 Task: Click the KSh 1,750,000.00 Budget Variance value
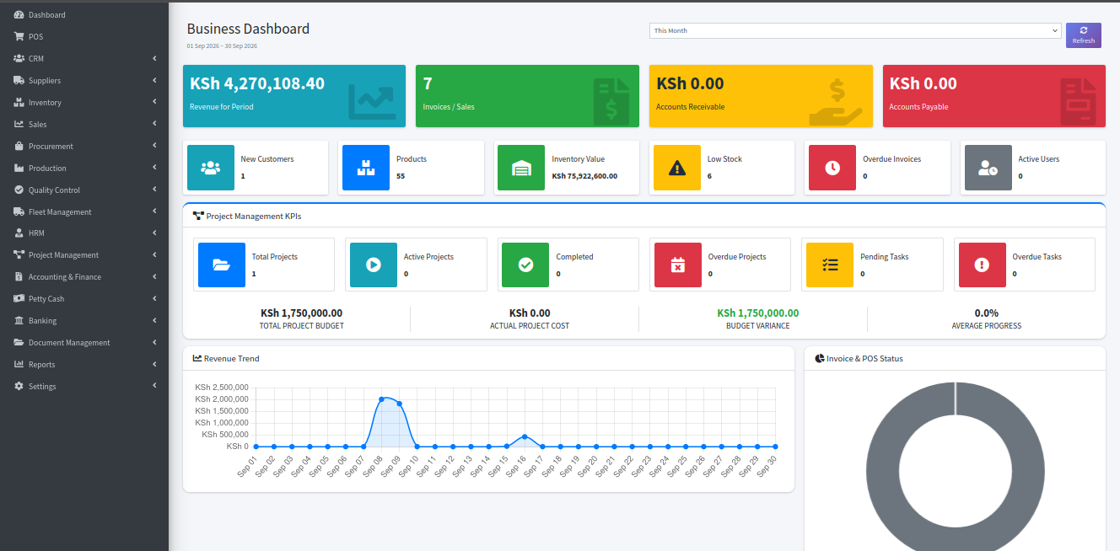[758, 313]
